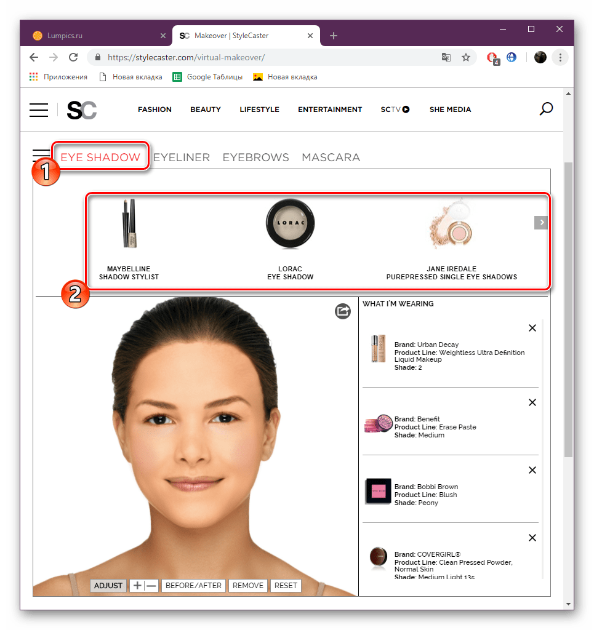The width and height of the screenshot is (594, 630).
Task: Open the BEAUTY menu item
Action: pos(205,109)
